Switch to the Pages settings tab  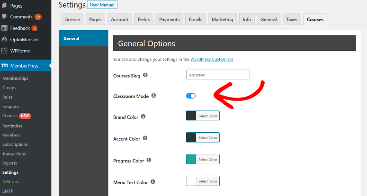point(95,19)
